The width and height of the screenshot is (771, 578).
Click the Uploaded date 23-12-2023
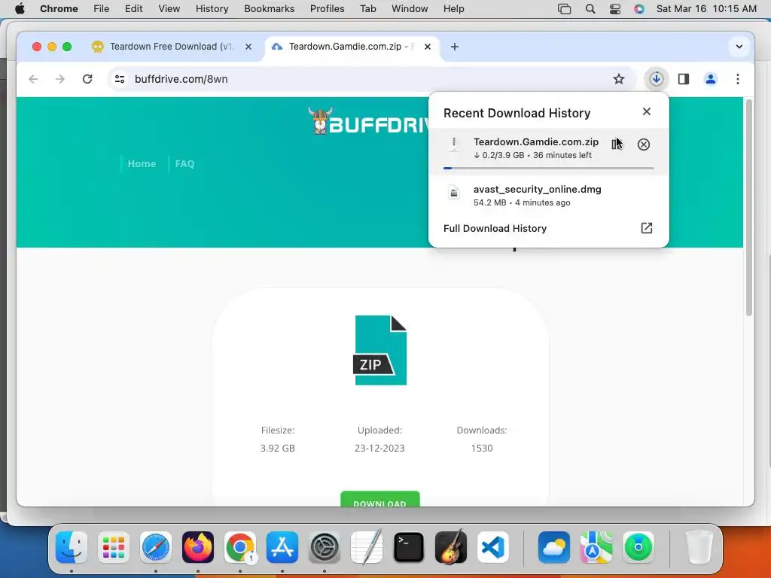pos(379,449)
